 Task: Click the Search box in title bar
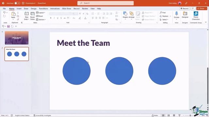tap(105, 3)
